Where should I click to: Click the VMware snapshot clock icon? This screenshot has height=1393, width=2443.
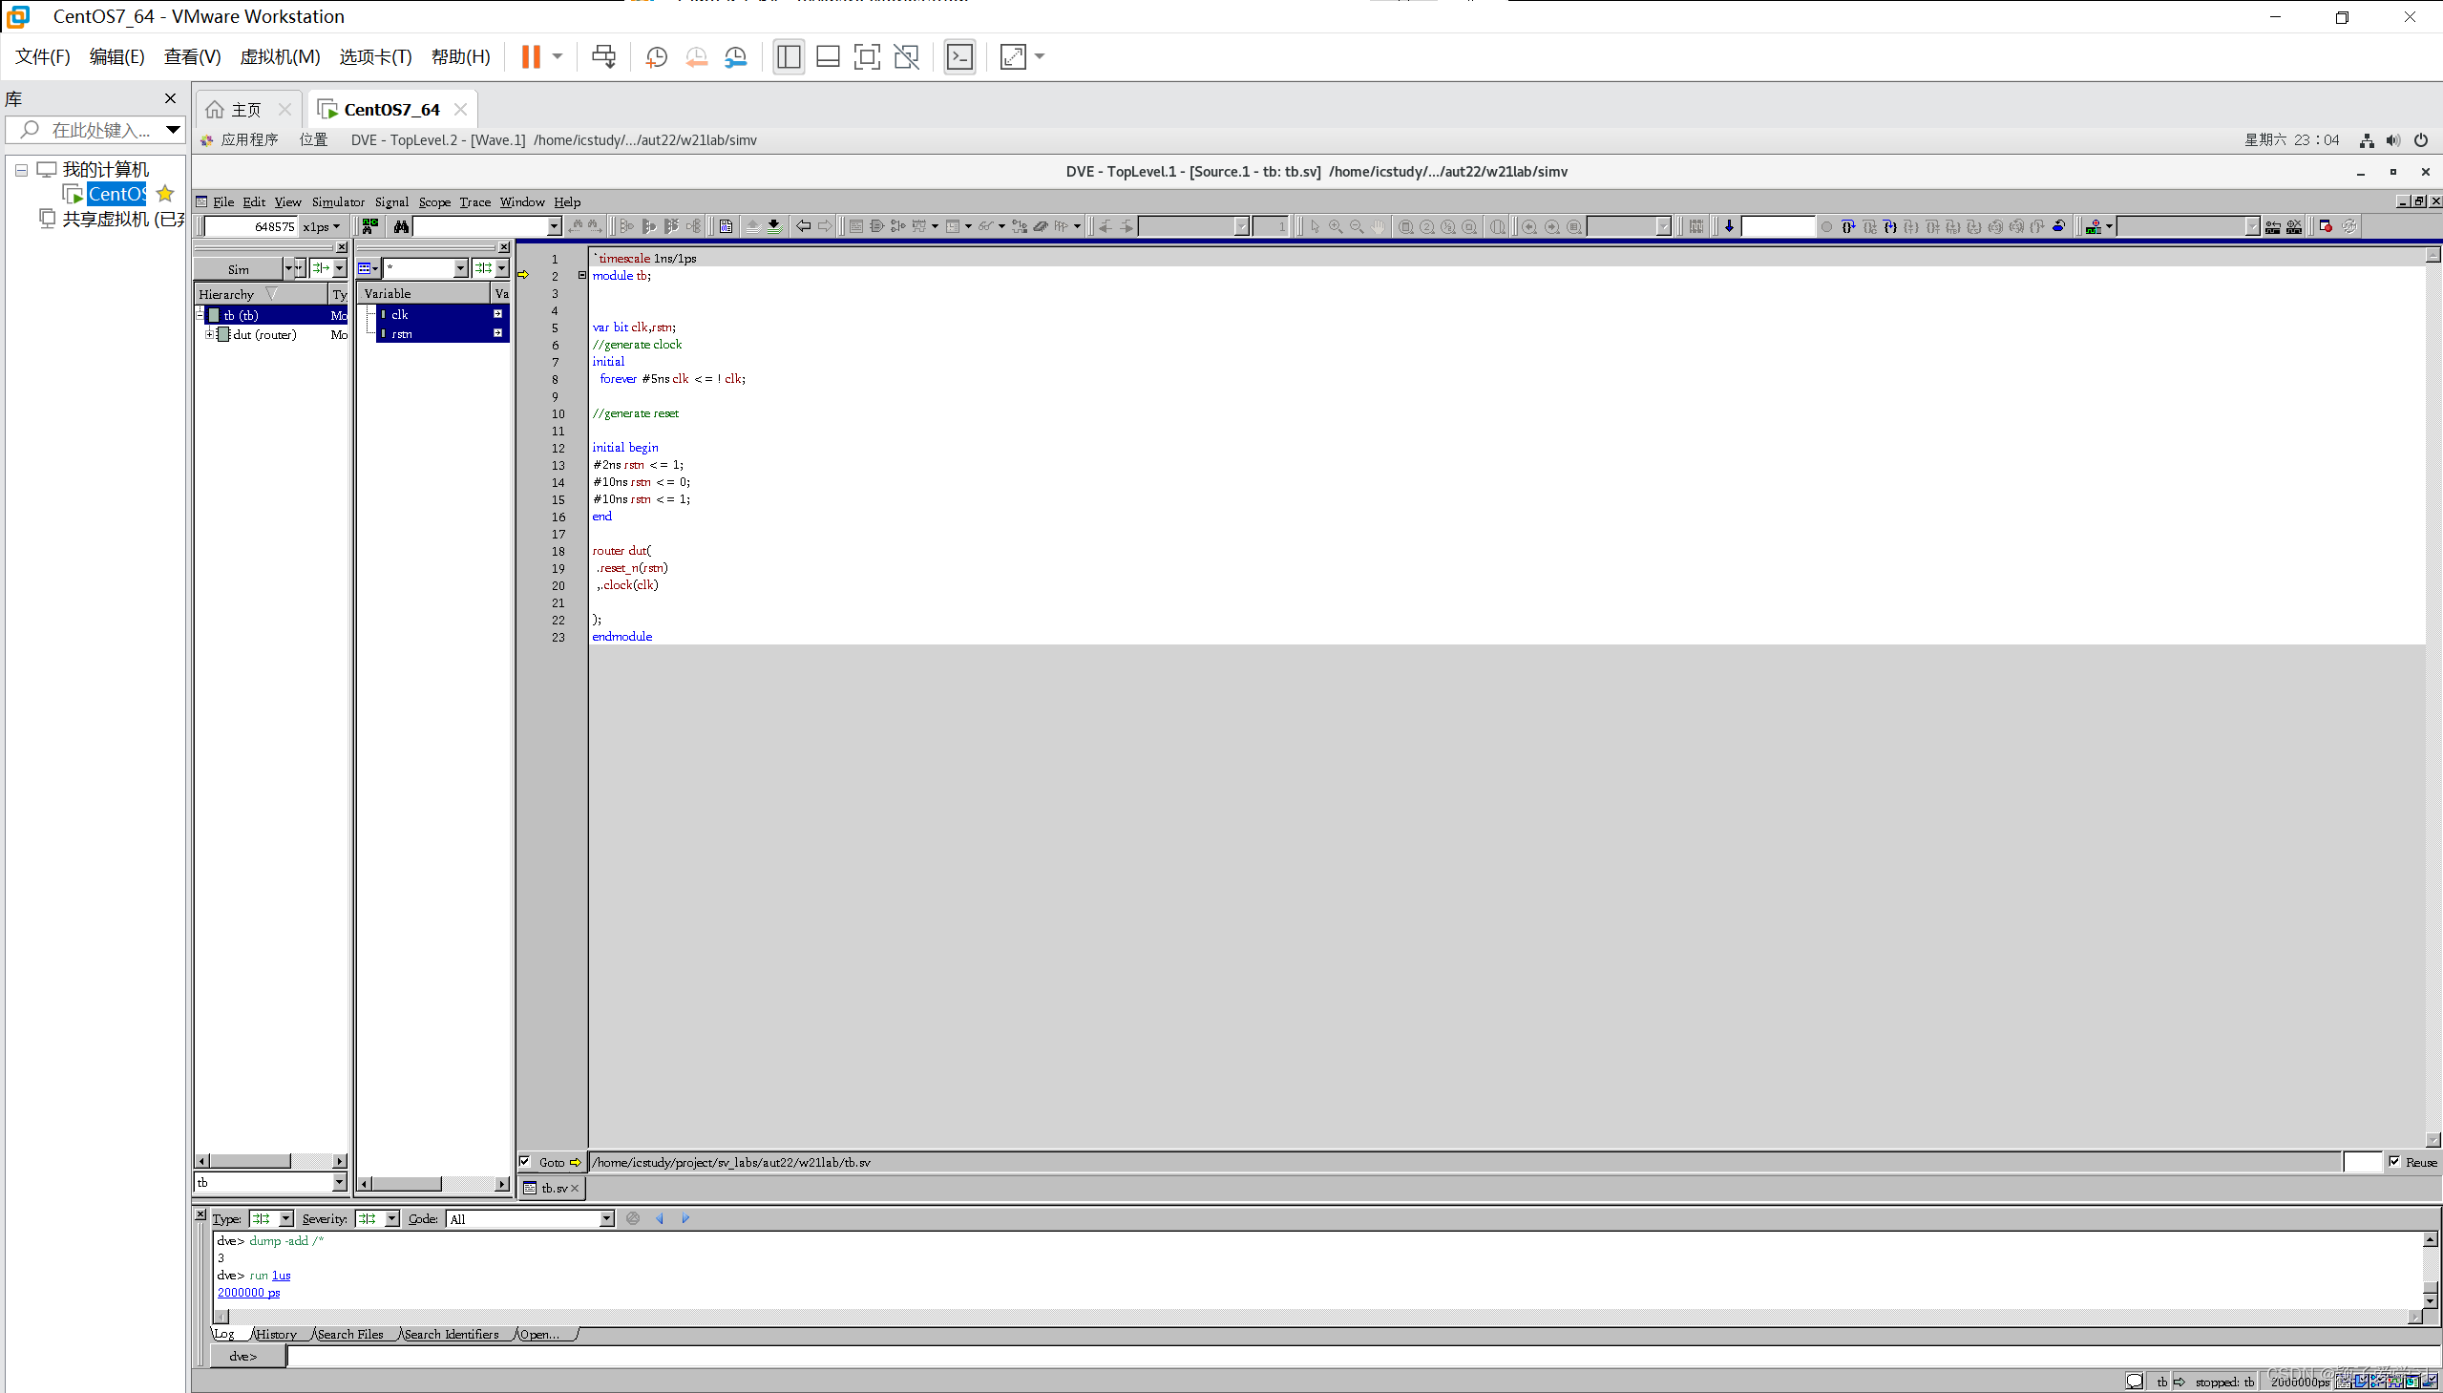coord(656,57)
